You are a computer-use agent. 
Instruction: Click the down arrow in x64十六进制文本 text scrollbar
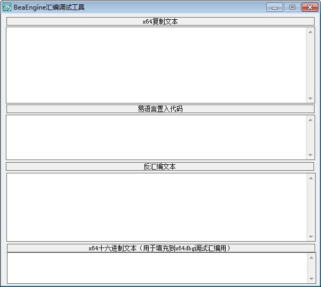(x=311, y=279)
